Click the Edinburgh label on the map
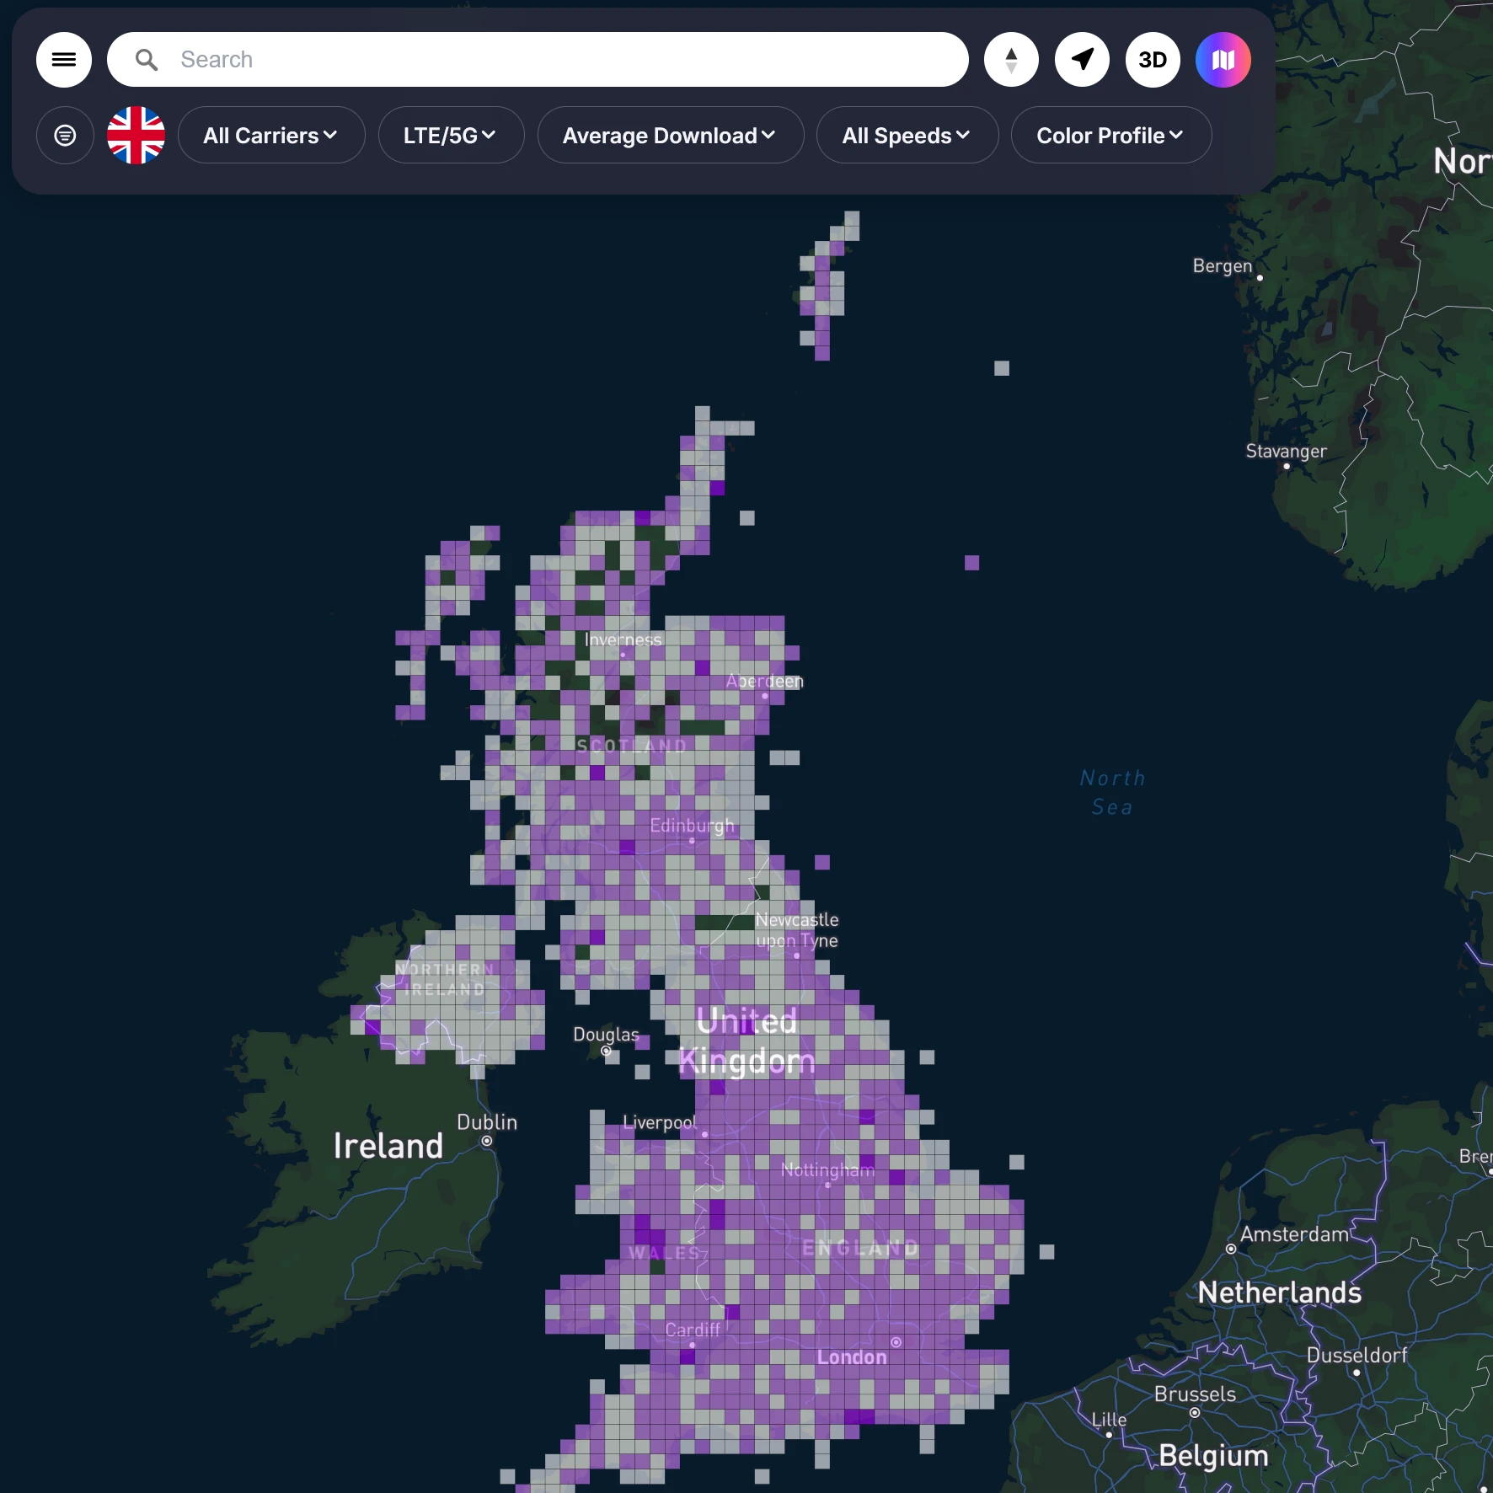Viewport: 1493px width, 1493px height. (x=692, y=826)
